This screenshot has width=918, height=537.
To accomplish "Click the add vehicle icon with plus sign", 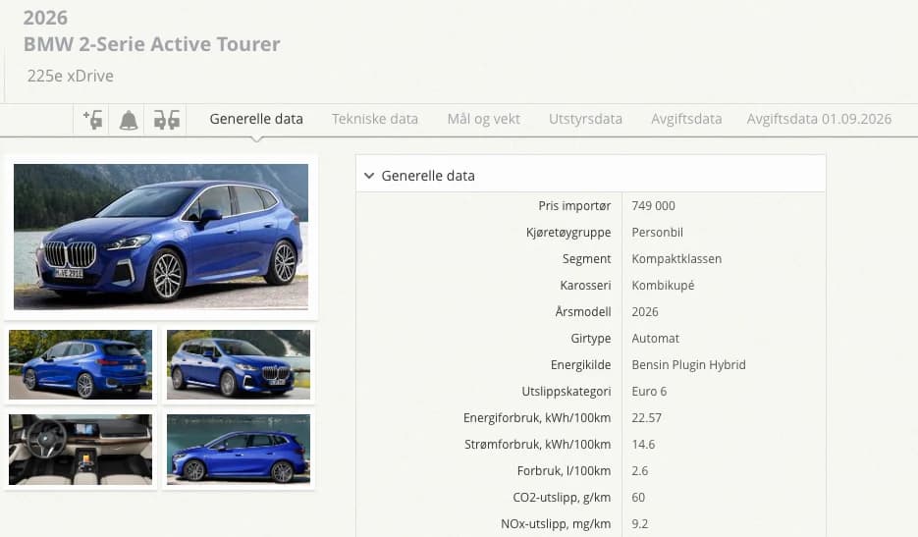I will click(92, 120).
